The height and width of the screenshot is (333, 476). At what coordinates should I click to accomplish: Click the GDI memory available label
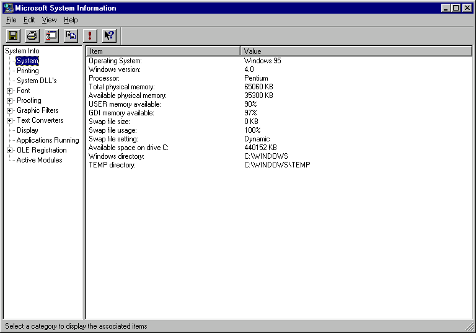(x=121, y=113)
